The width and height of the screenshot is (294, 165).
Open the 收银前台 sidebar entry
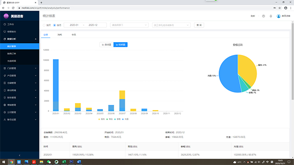pos(19,32)
